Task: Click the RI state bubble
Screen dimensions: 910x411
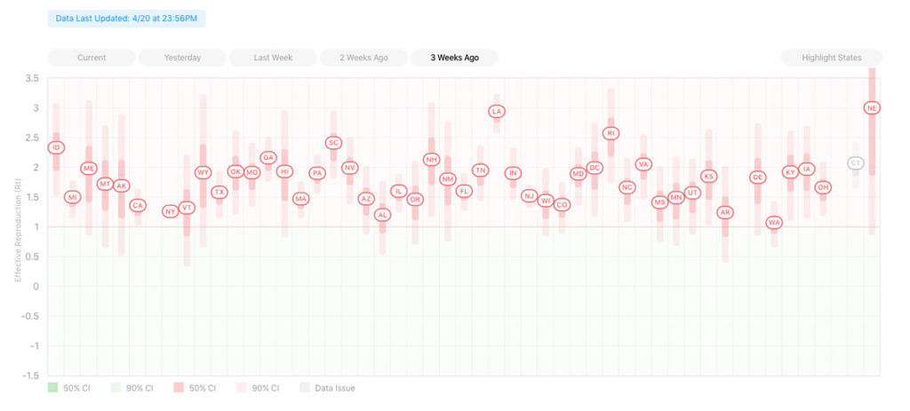Action: point(611,133)
